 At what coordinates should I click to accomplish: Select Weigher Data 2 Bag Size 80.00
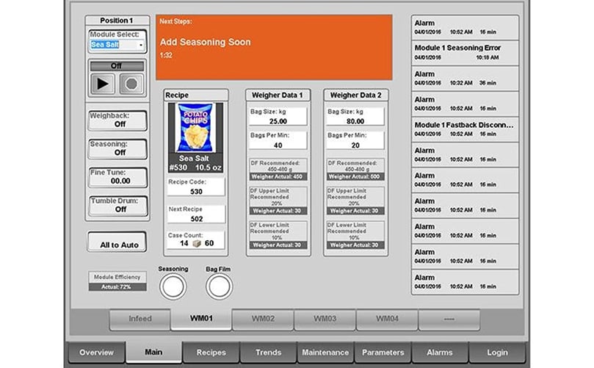[x=355, y=116]
